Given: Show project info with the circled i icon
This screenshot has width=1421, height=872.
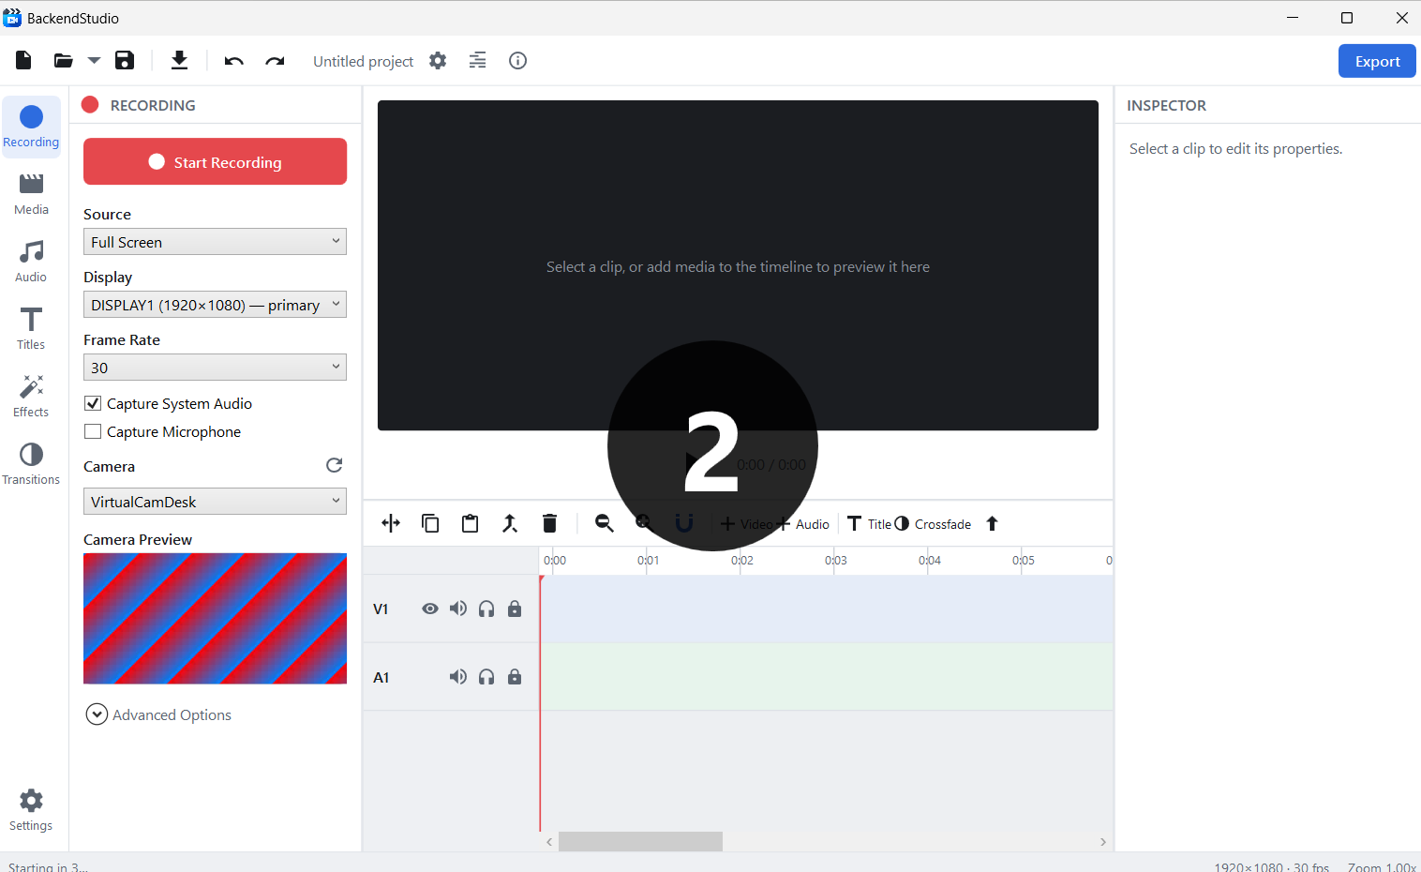Looking at the screenshot, I should [517, 61].
